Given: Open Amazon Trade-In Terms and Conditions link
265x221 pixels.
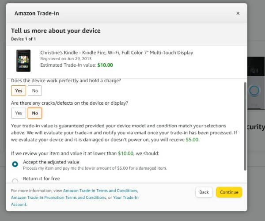Looking at the screenshot, I should click(x=100, y=191).
